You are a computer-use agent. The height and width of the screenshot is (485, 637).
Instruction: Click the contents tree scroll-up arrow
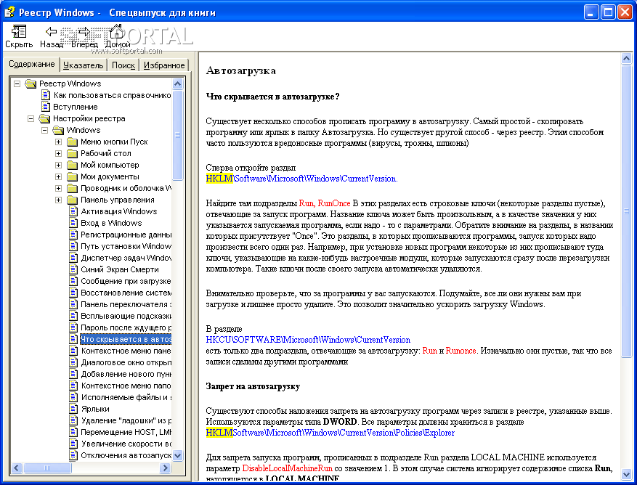tap(177, 84)
